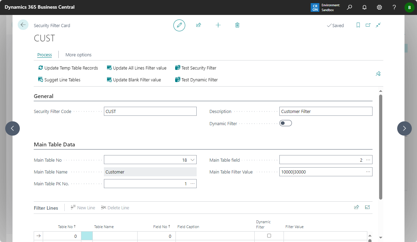Toggle the Dynamic Filter switch
The height and width of the screenshot is (242, 417).
(286, 123)
